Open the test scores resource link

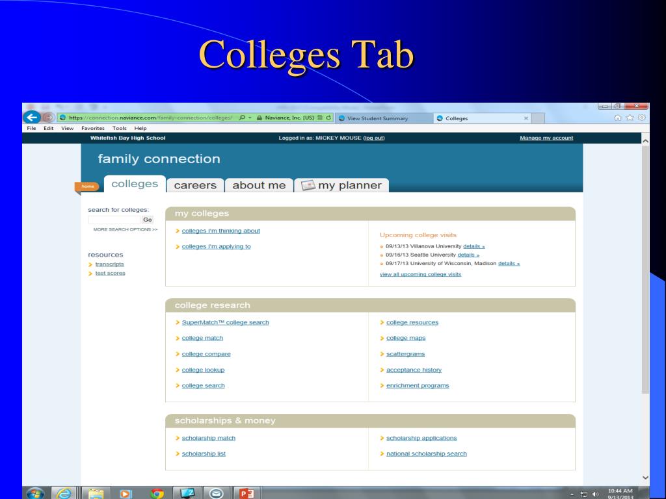coord(111,274)
